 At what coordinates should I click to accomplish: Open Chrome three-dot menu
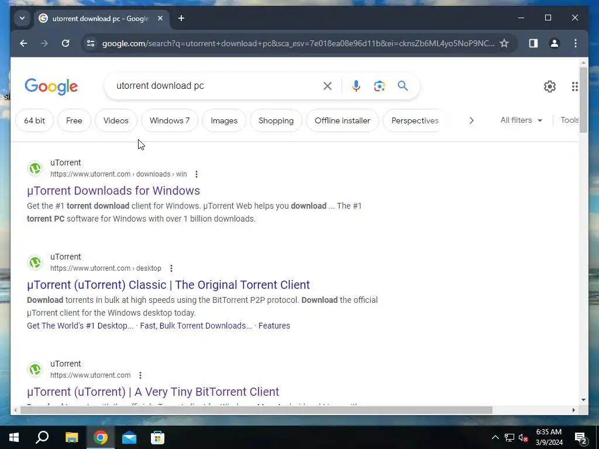(x=576, y=43)
